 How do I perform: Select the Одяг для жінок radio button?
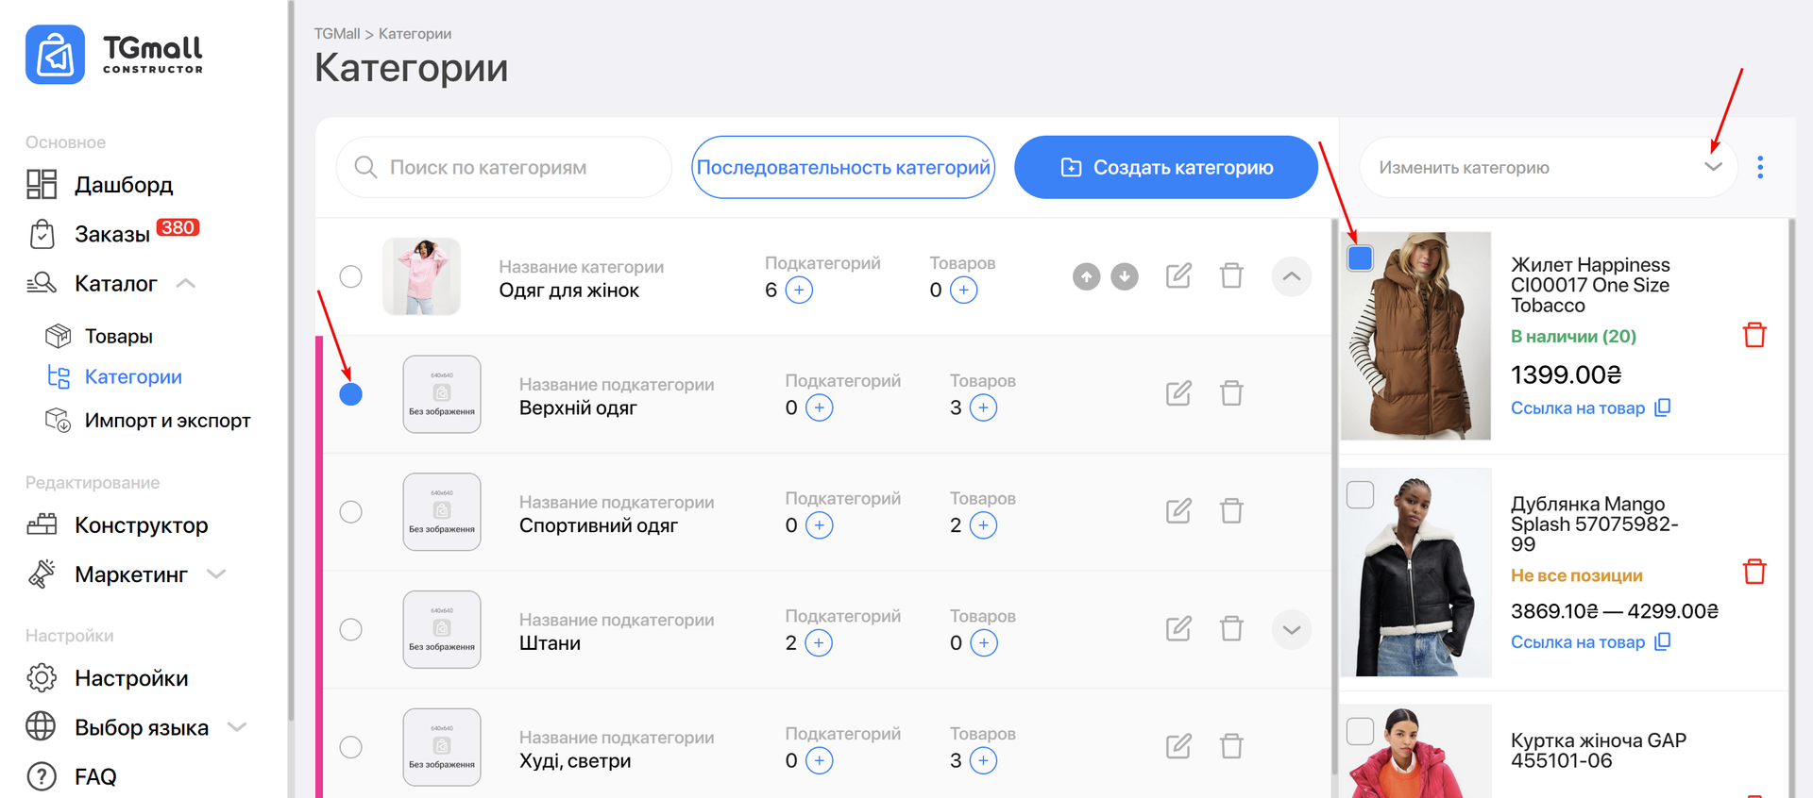tap(350, 276)
